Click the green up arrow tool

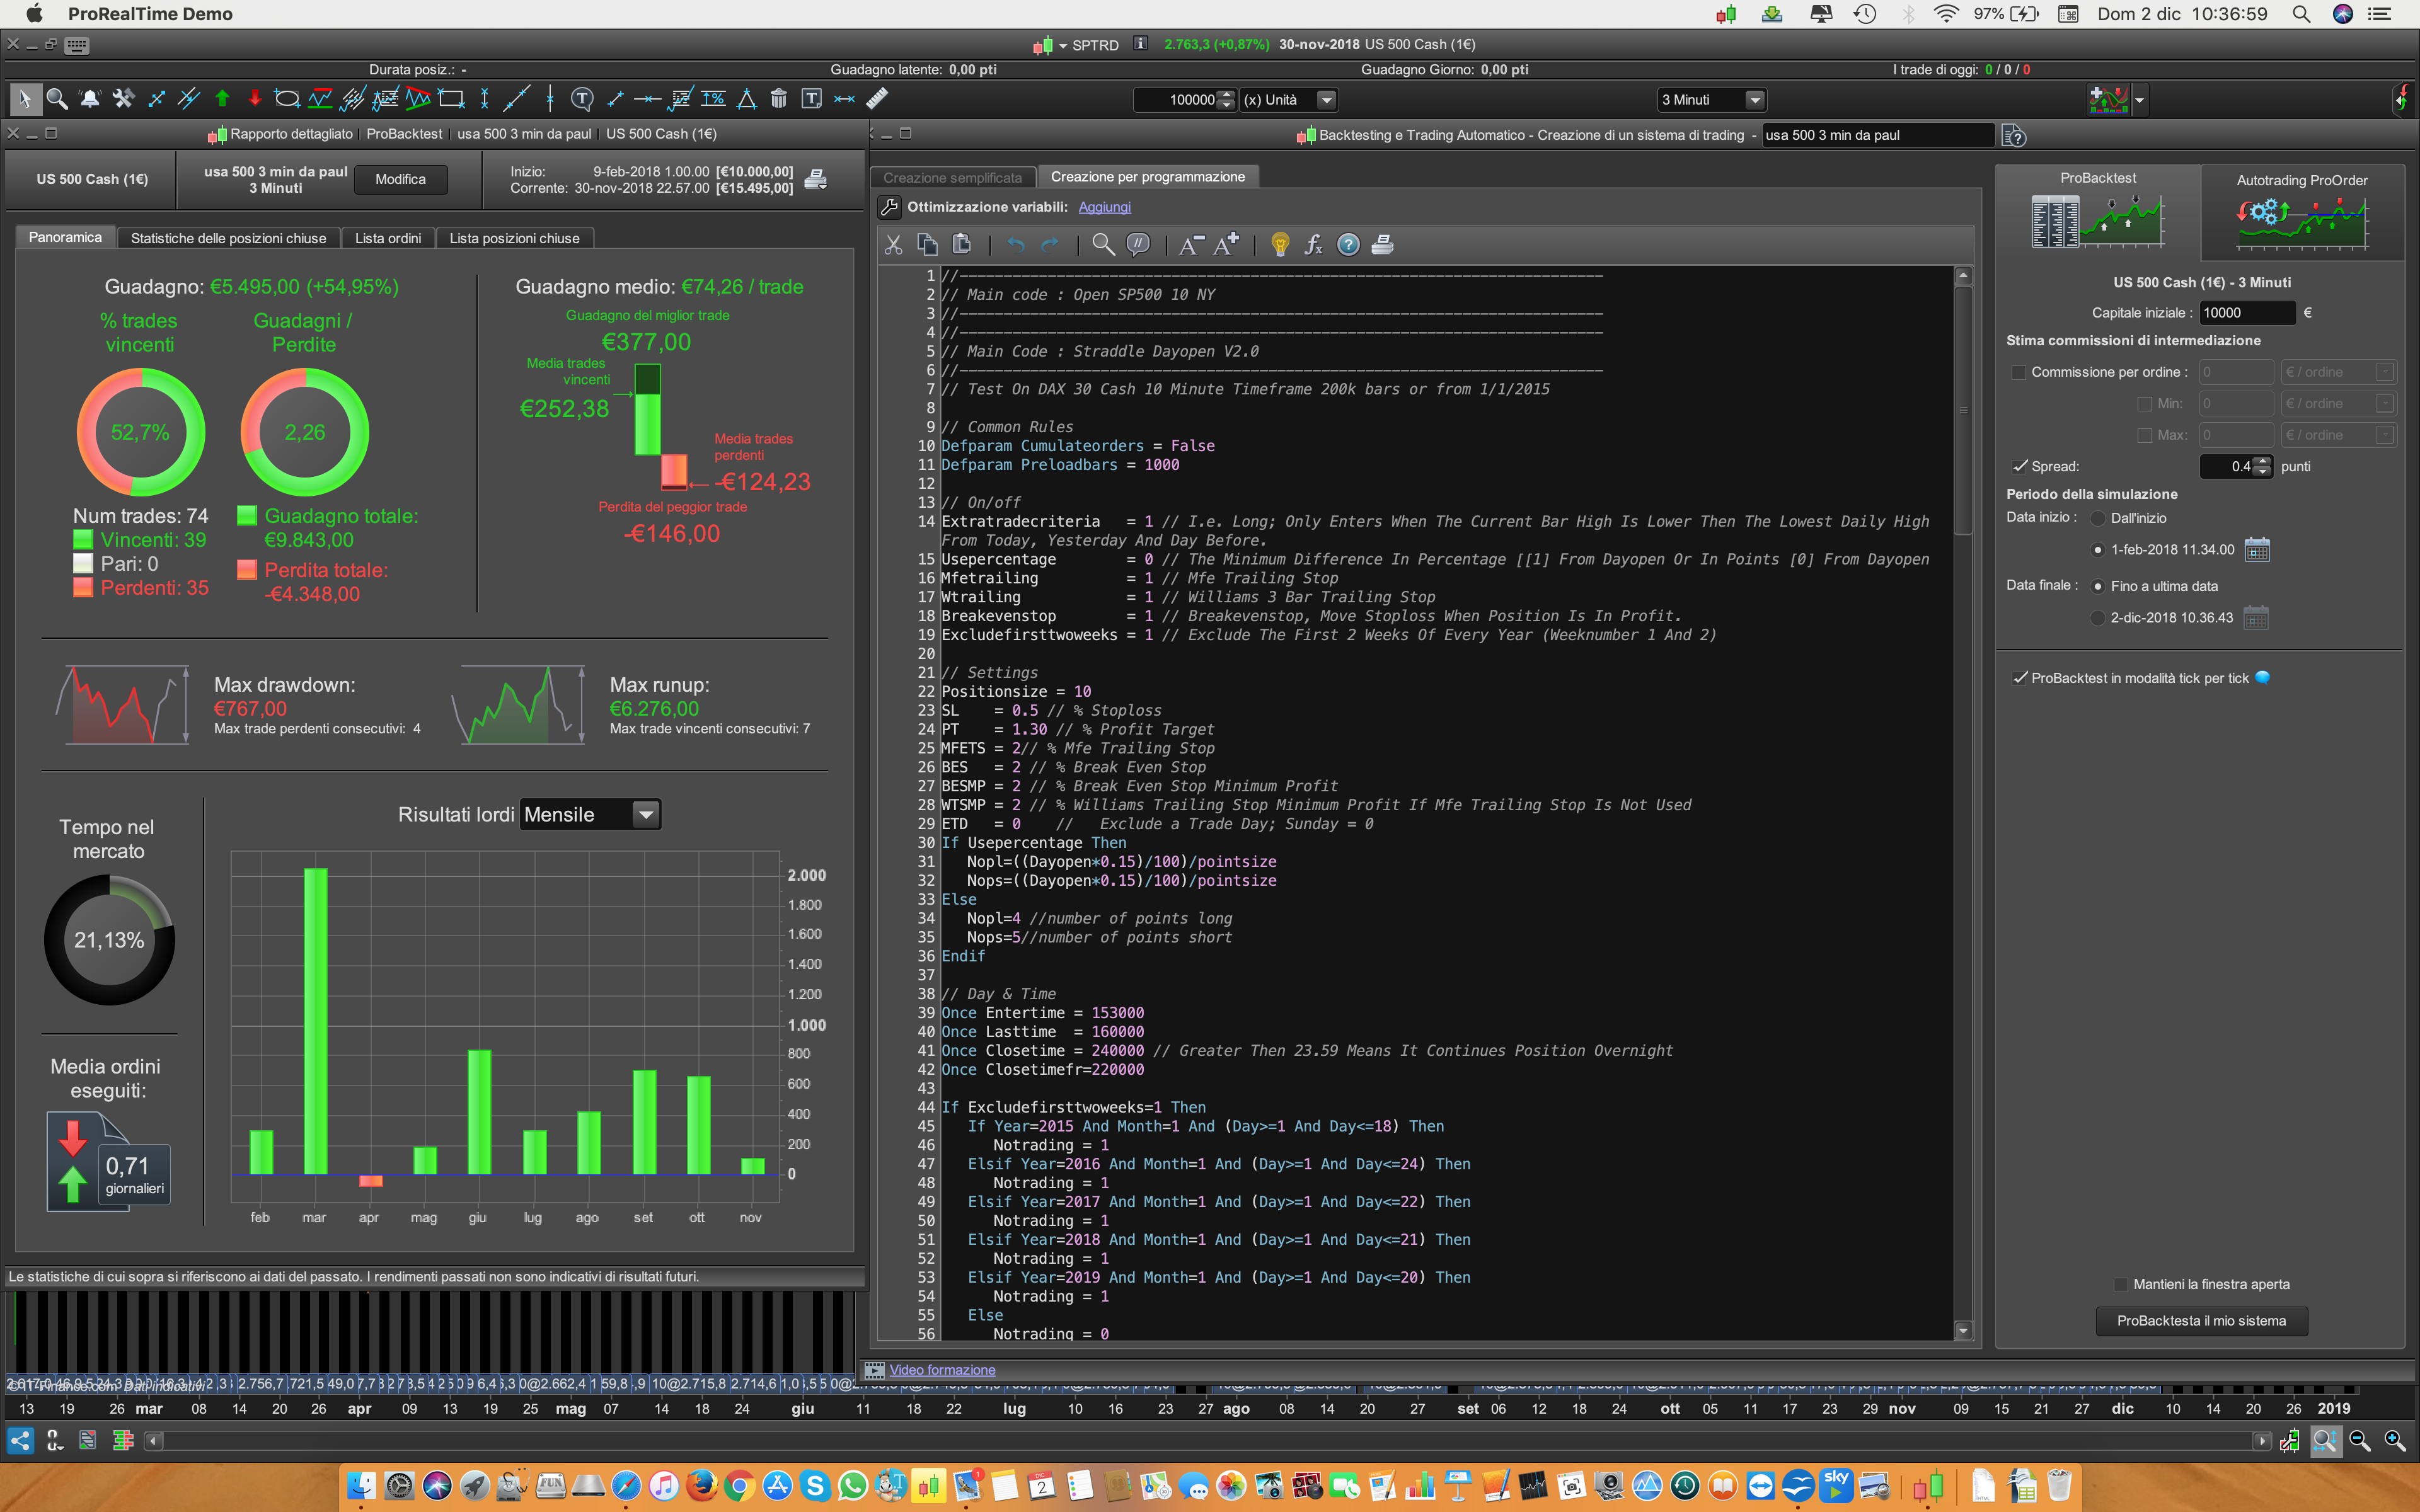(222, 99)
